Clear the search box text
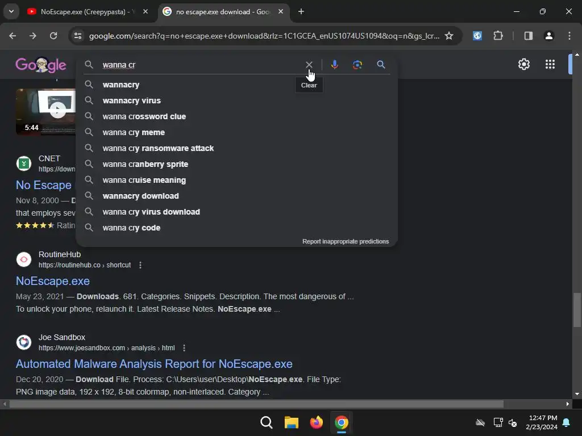The image size is (582, 436). click(309, 65)
